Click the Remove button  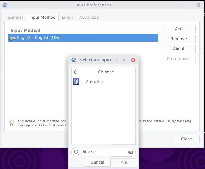click(x=179, y=39)
